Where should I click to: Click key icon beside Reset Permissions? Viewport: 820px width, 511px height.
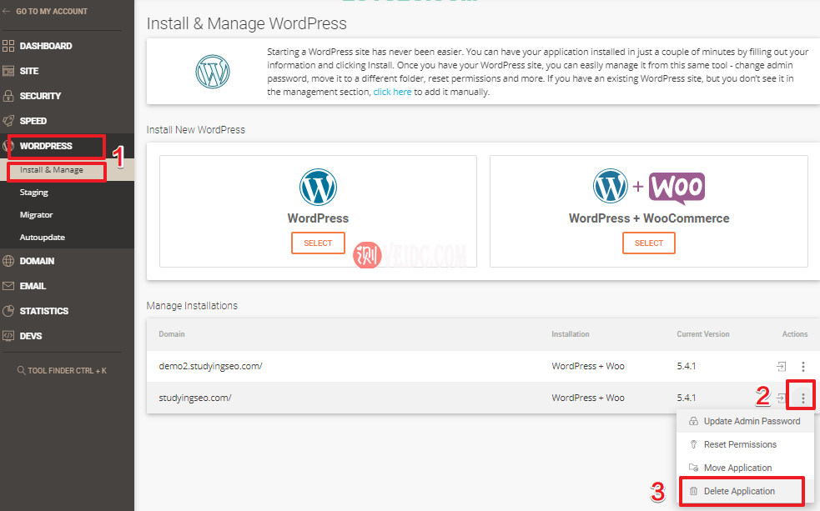click(693, 444)
